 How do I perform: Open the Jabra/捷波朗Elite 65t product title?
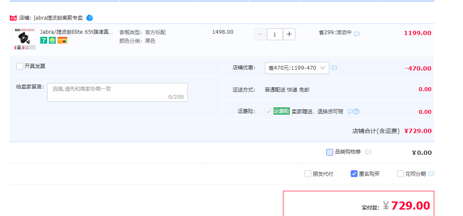(x=76, y=32)
